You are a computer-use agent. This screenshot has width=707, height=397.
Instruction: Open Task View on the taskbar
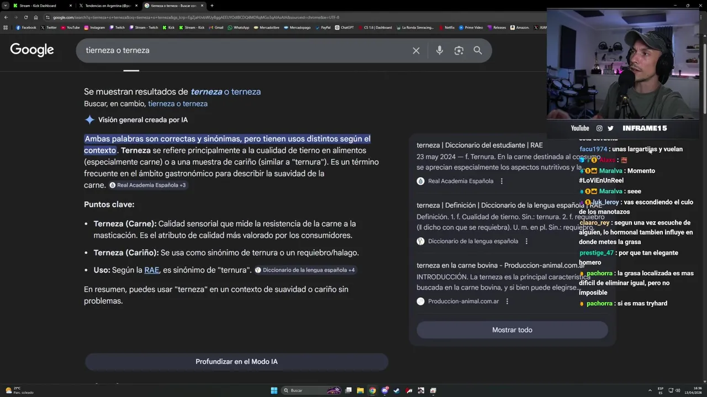pyautogui.click(x=348, y=390)
